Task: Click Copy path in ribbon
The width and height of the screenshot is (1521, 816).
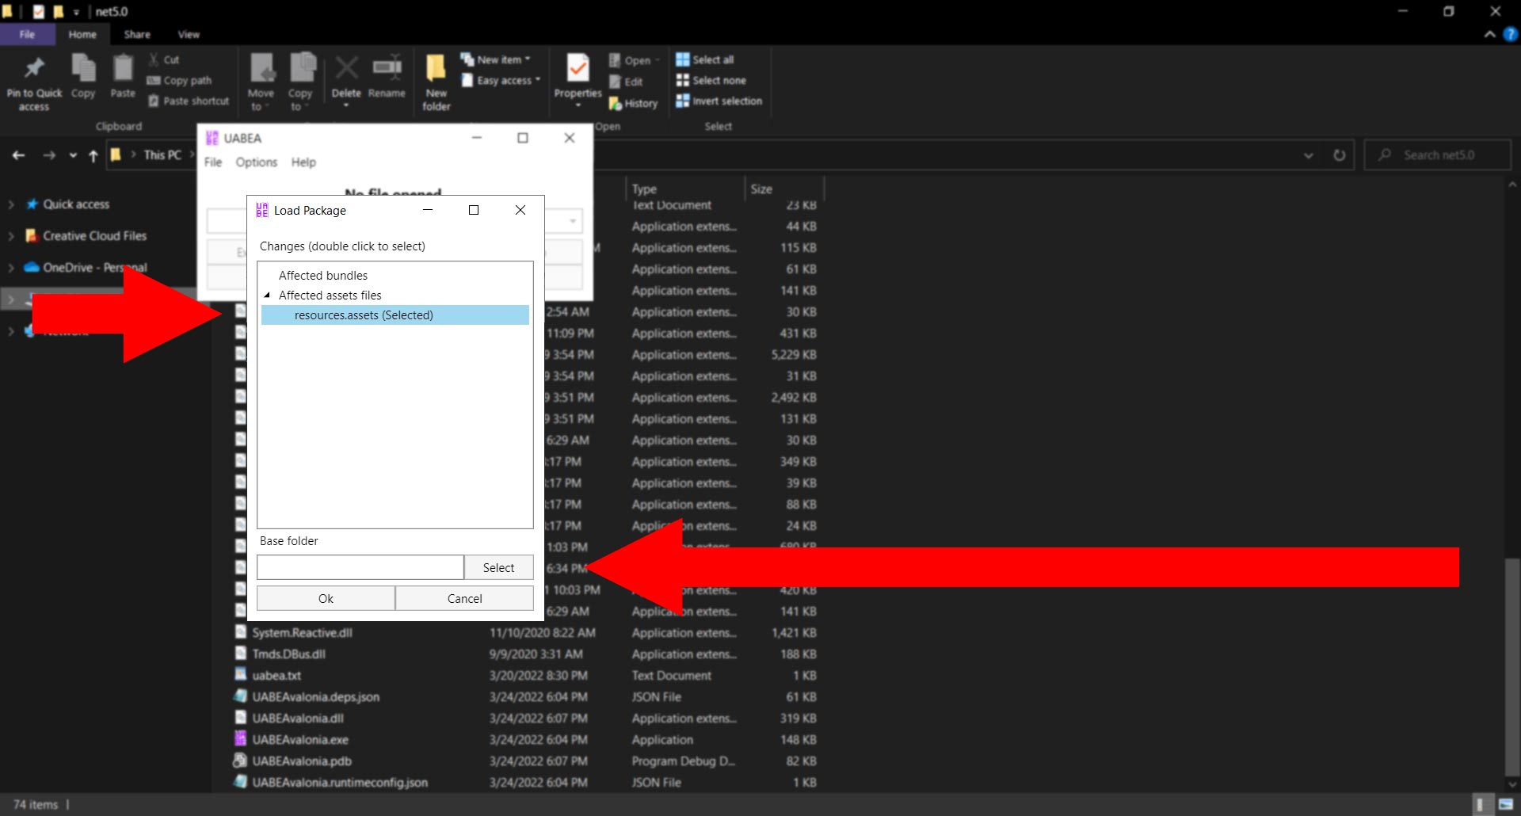Action: 179,80
